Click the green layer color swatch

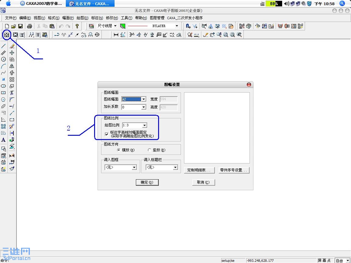[122, 26]
